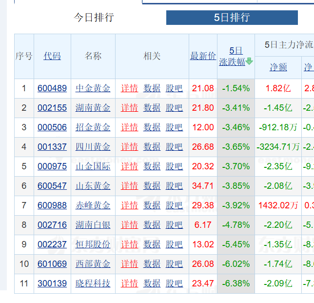
Task: Open 数据 for 招金黄金
Action: (x=152, y=127)
